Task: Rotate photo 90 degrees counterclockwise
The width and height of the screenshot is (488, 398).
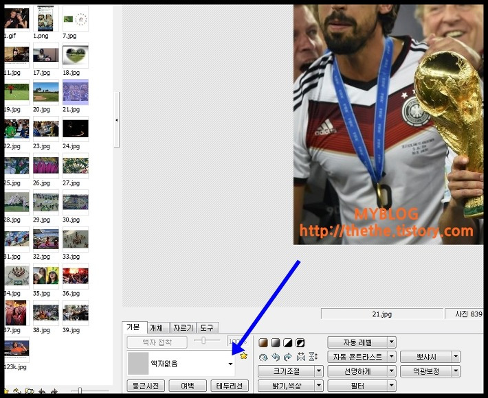Action: [276, 357]
